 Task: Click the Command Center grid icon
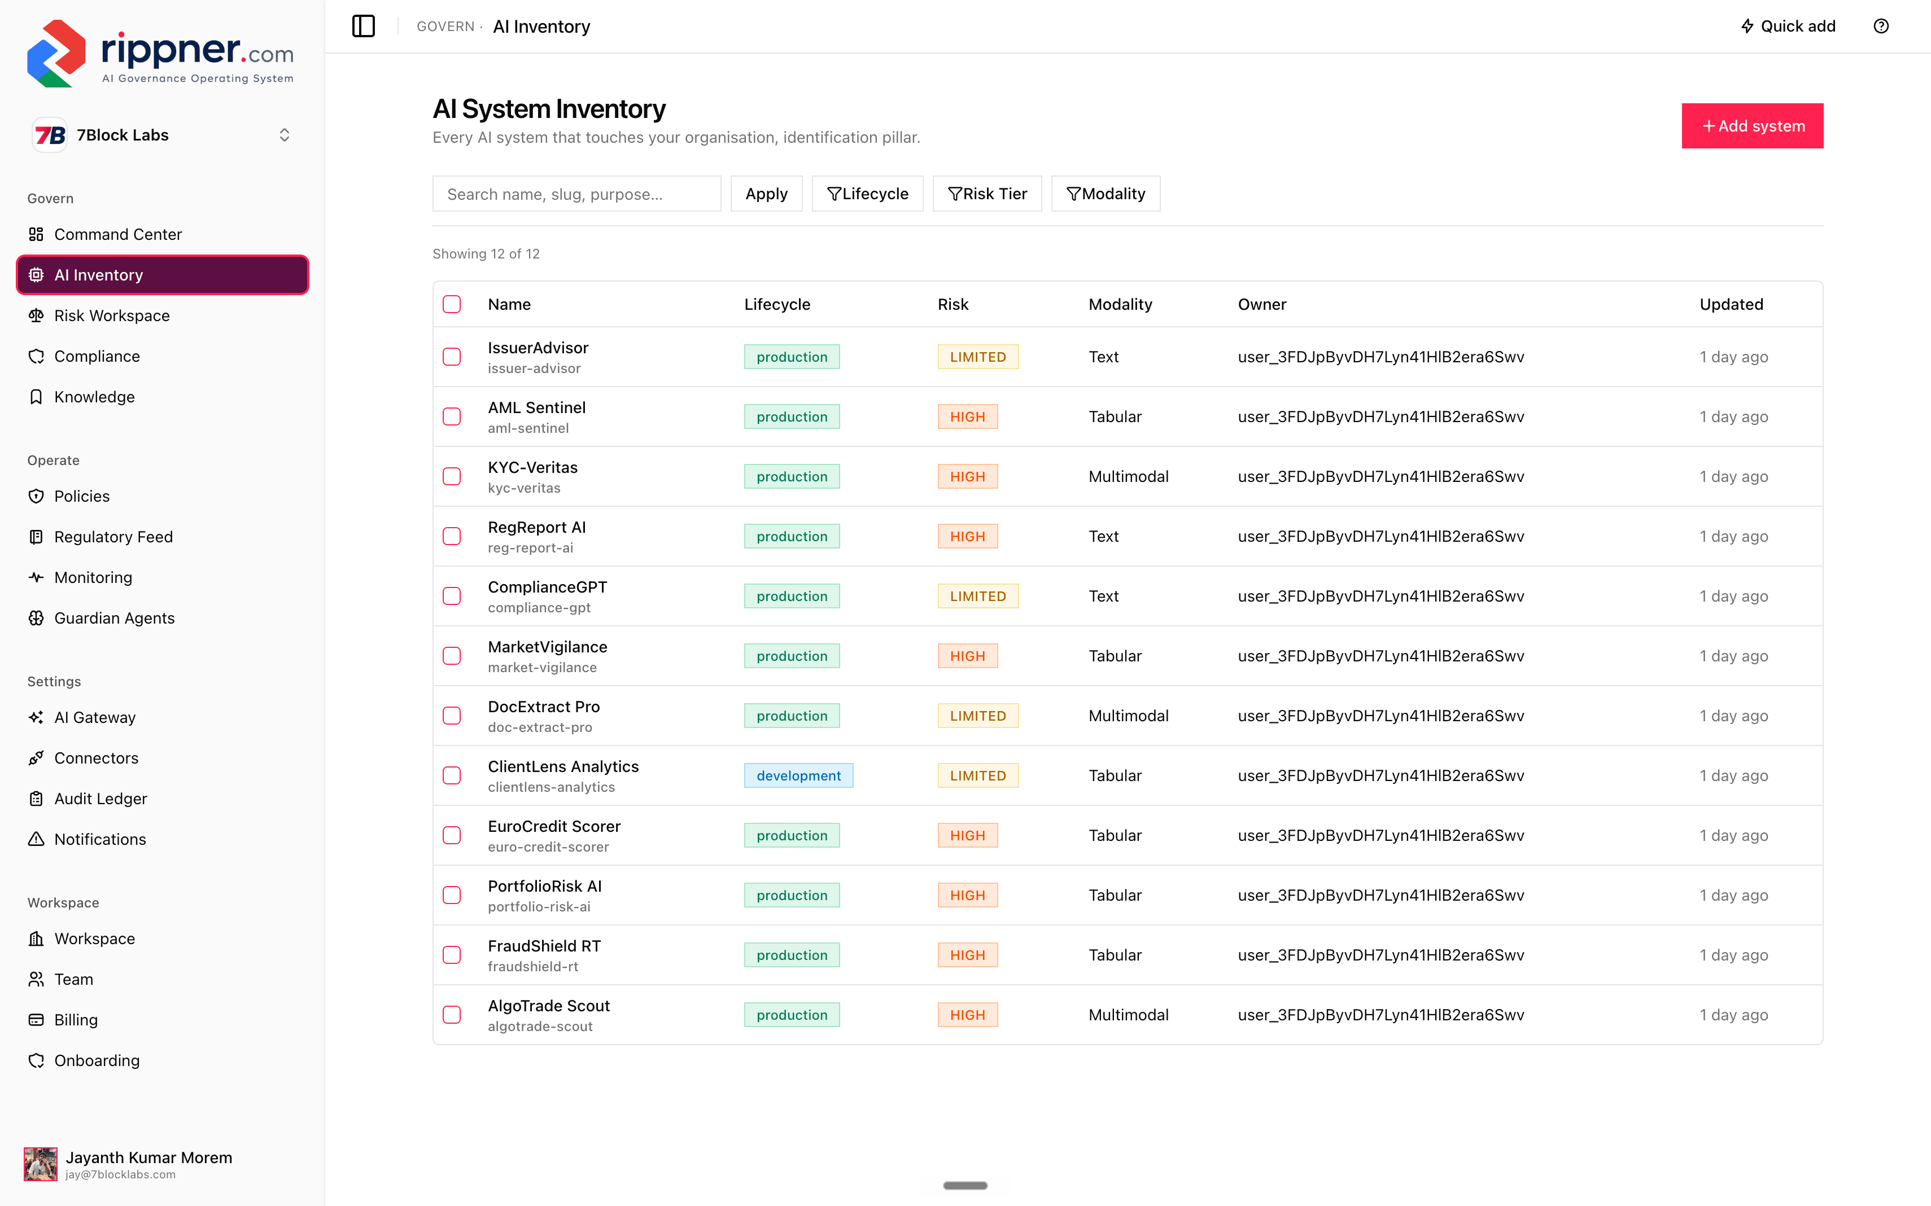tap(36, 235)
